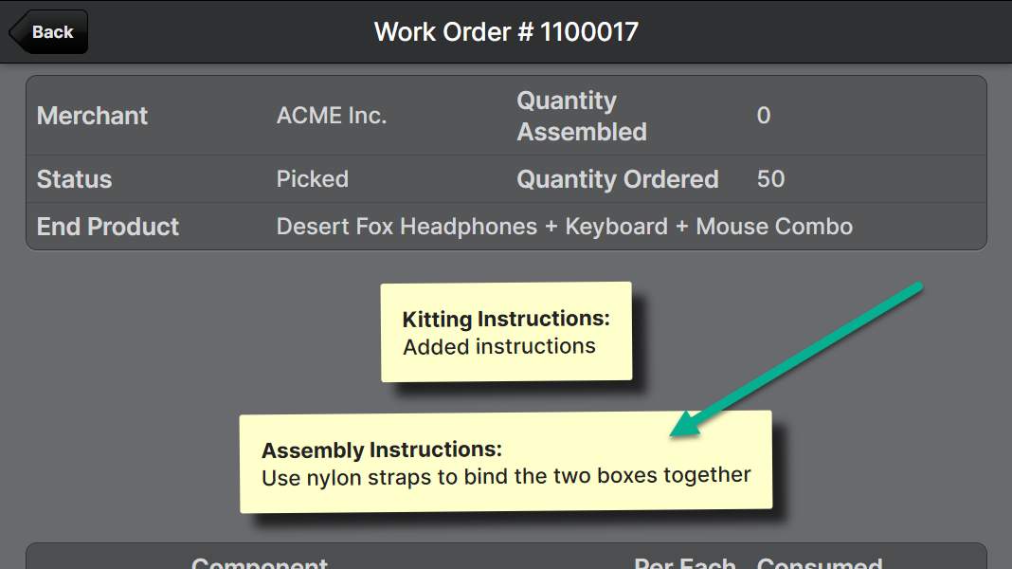Click the Quantity Ordered value 50

pyautogui.click(x=770, y=179)
